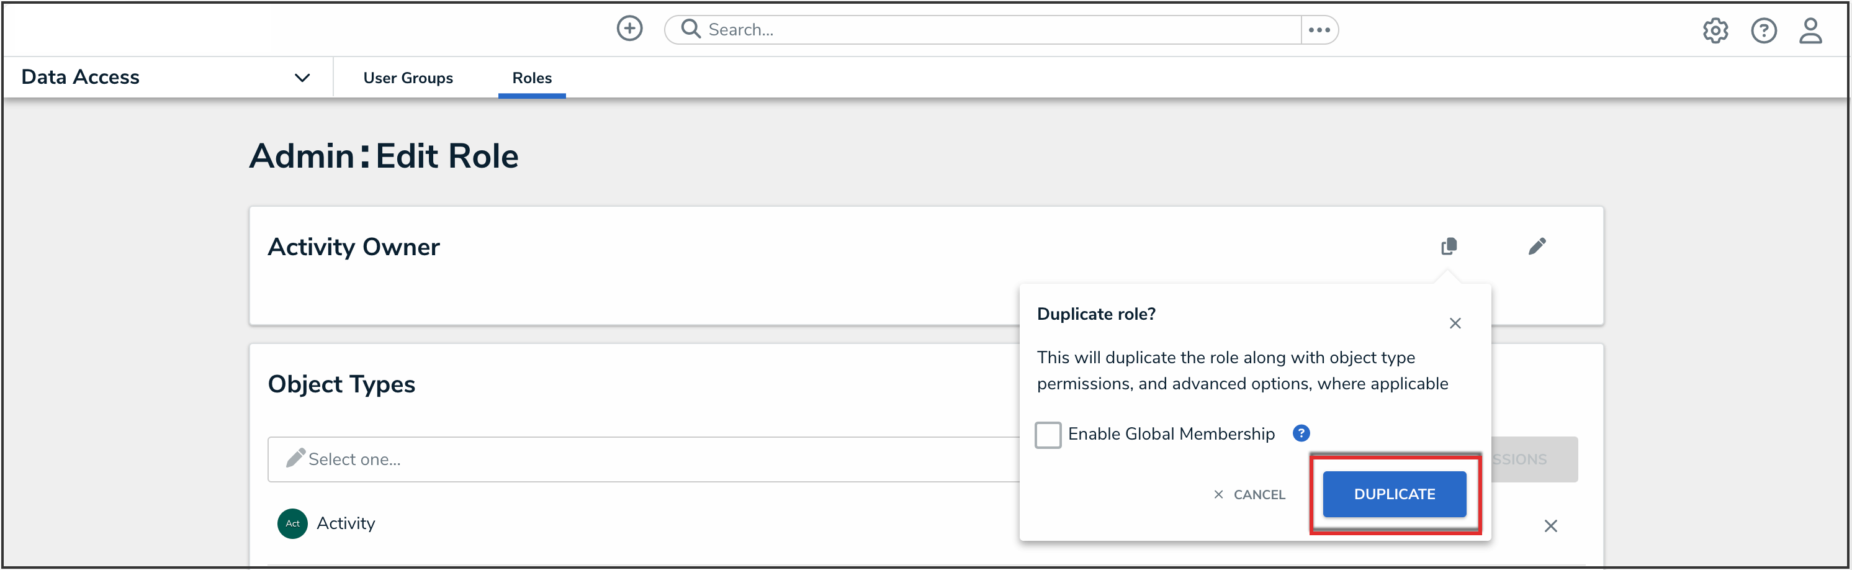Click into the Search field
The image size is (1852, 570).
pos(999,30)
